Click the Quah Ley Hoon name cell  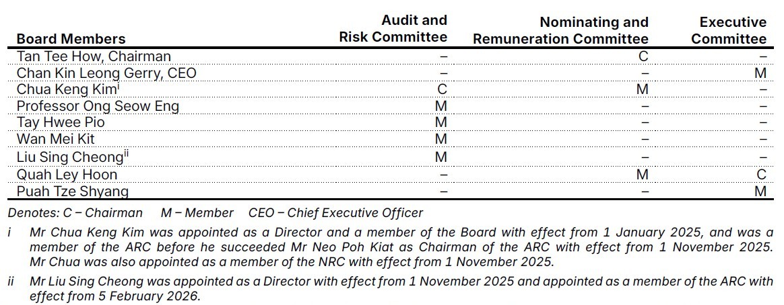tap(67, 175)
